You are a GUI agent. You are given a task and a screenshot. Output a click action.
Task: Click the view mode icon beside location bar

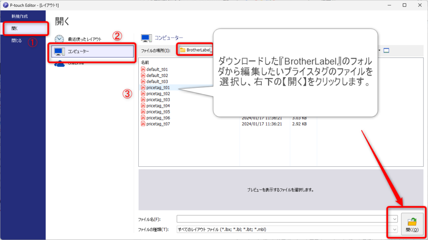386,51
